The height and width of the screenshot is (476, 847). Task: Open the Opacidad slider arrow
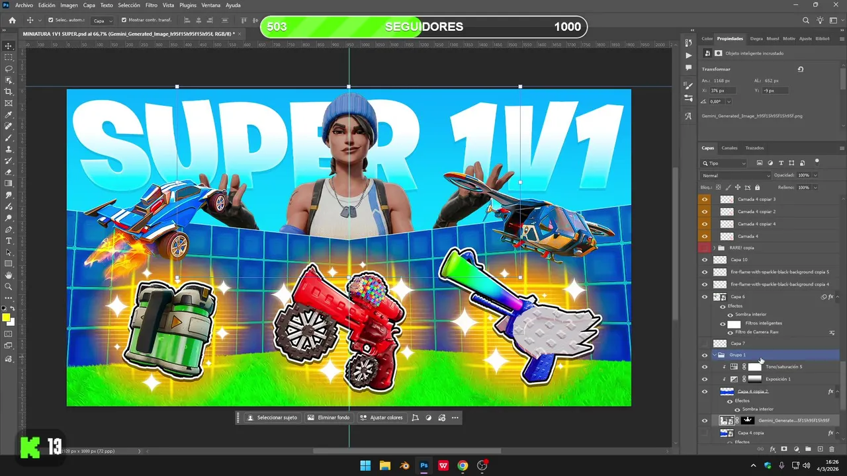point(815,175)
